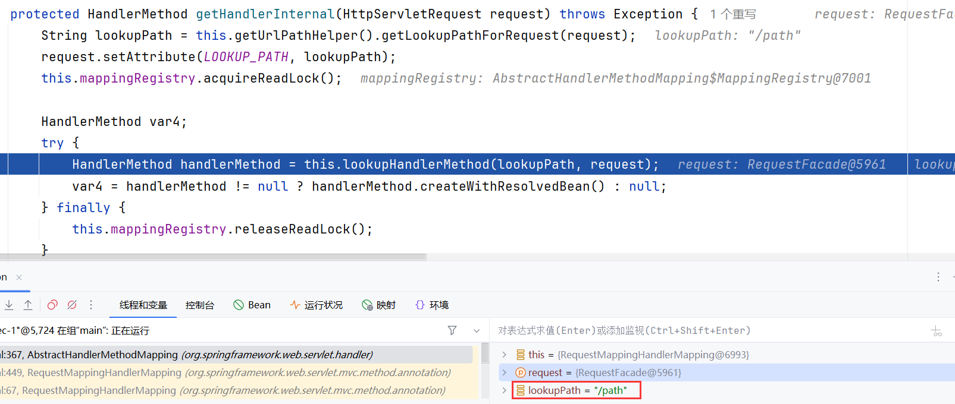Click the Step Into download-arrow icon

[x=9, y=305]
